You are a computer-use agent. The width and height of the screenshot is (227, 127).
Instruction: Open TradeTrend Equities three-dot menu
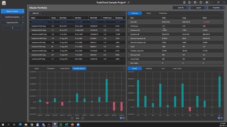pos(23,17)
